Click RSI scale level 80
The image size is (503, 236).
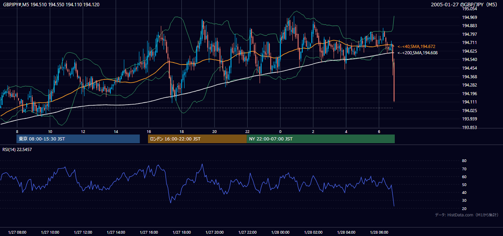point(464,161)
